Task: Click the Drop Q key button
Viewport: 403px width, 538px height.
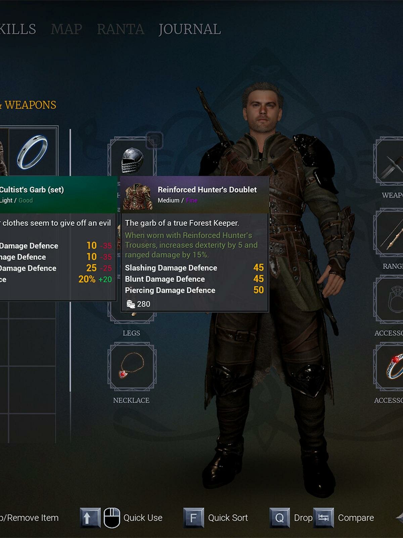Action: point(279,518)
